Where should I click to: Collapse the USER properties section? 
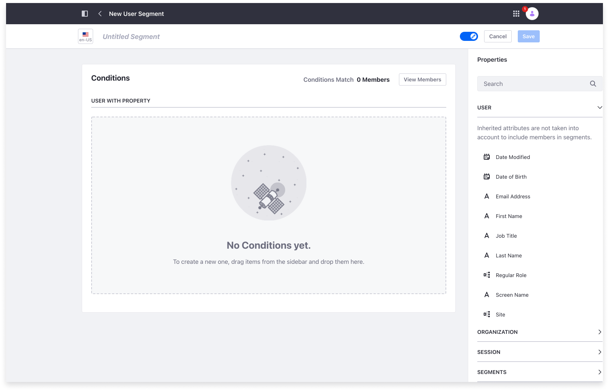pos(599,107)
